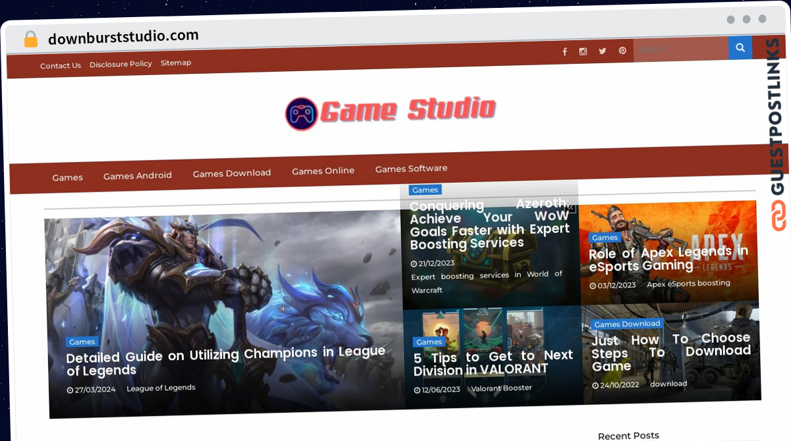Click the 24/10/2022 post date

click(616, 385)
